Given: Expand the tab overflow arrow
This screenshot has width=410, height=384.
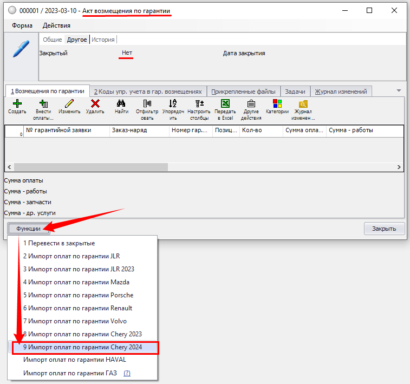Looking at the screenshot, I should [x=399, y=90].
